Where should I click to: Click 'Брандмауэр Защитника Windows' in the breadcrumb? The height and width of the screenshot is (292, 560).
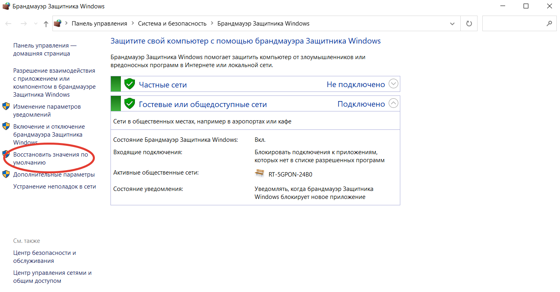263,24
